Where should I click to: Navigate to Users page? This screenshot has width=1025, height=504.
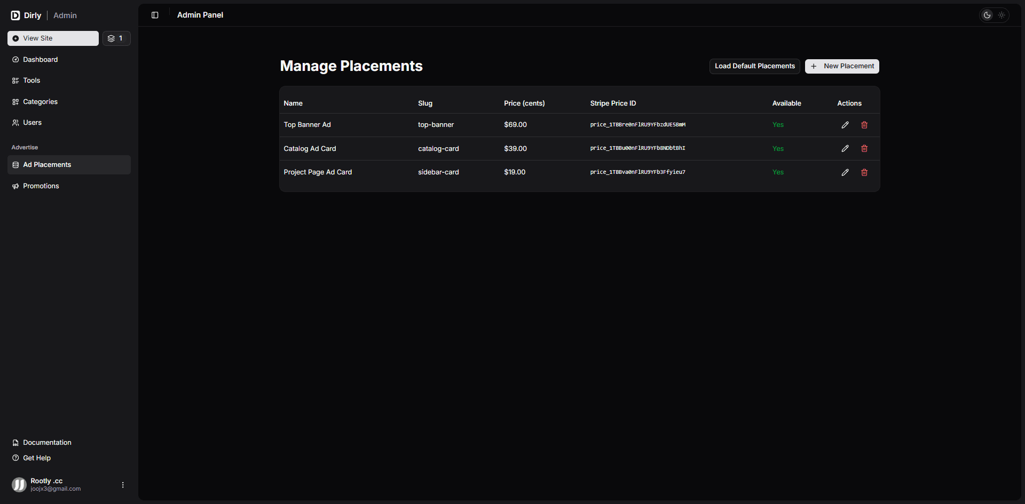pyautogui.click(x=32, y=123)
